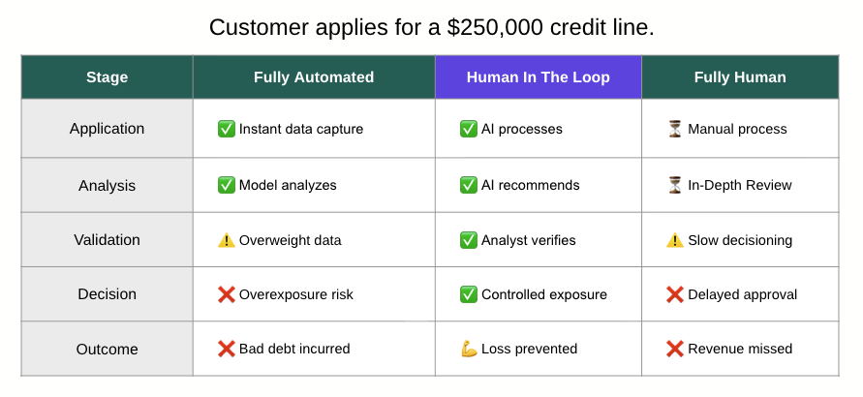Click the Stage header cell

coord(107,77)
